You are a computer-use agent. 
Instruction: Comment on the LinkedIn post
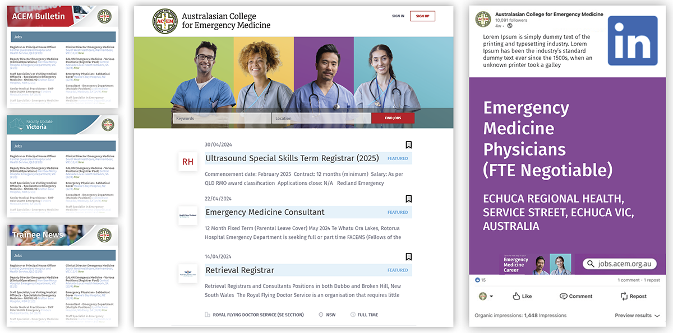(x=576, y=296)
